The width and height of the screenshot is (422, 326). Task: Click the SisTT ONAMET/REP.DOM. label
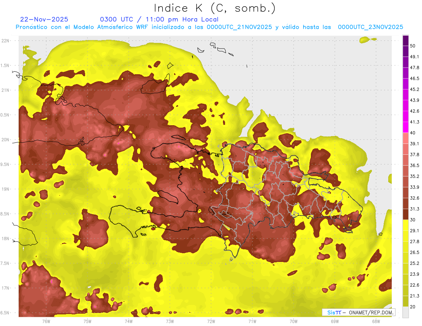pos(358,312)
